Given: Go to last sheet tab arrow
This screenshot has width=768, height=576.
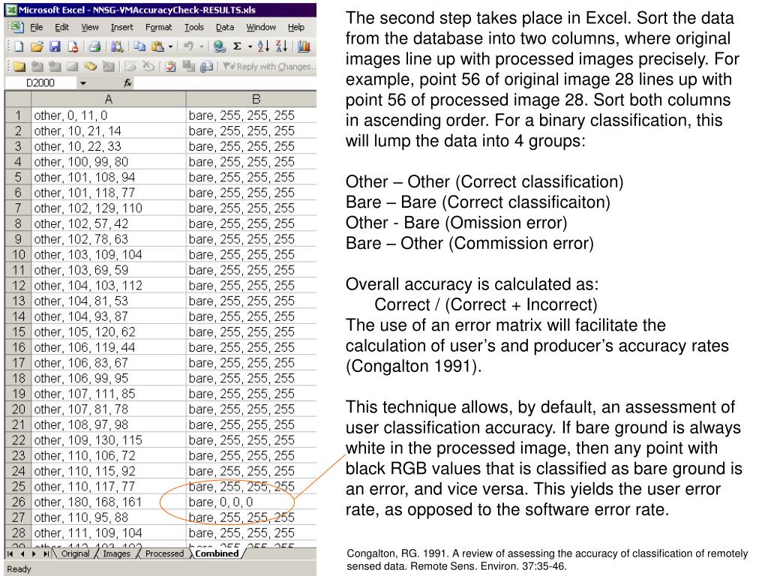Looking at the screenshot, I should coord(46,554).
